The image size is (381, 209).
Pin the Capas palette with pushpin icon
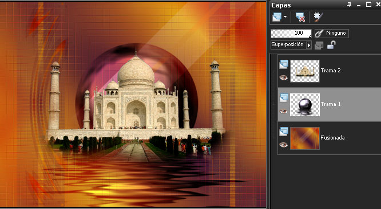click(x=350, y=5)
